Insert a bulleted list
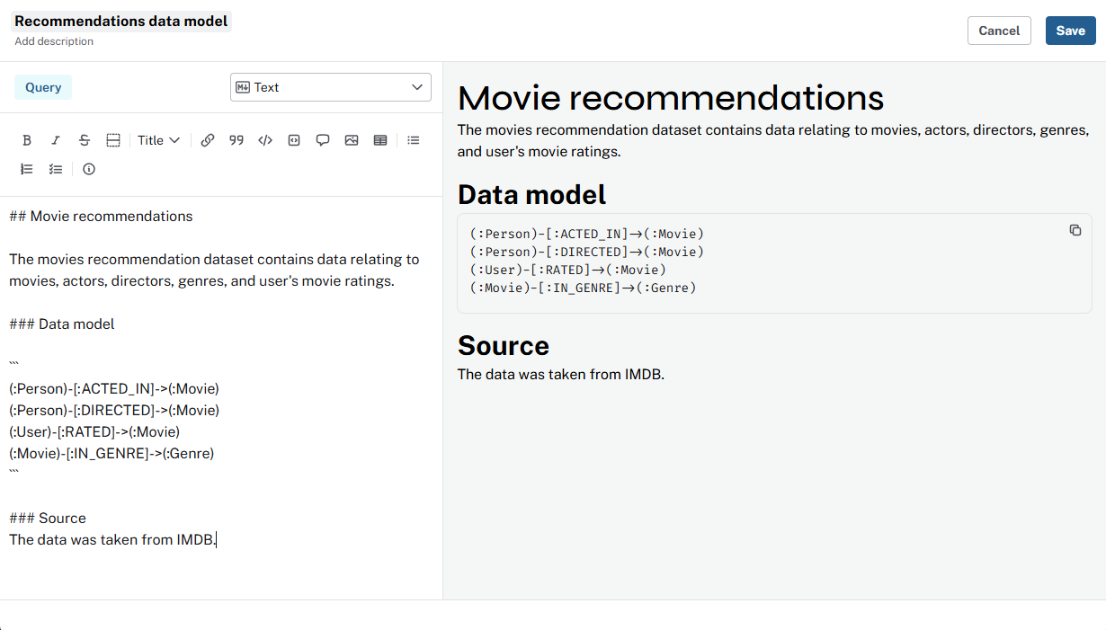Viewport: 1106px width, 630px height. click(x=414, y=140)
